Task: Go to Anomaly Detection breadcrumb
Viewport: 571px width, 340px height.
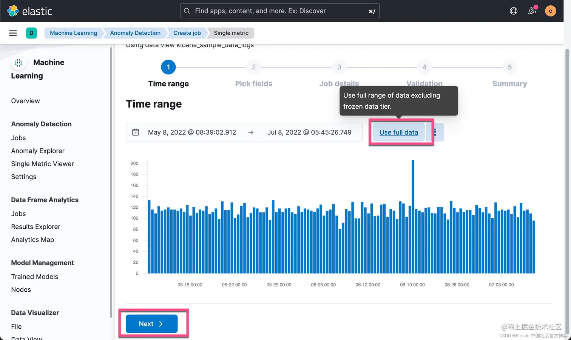Action: tap(135, 33)
